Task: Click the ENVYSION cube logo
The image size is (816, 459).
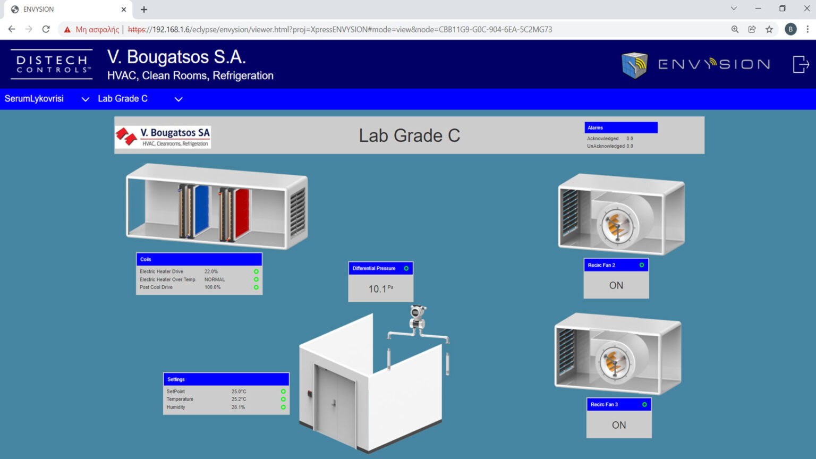Action: point(634,65)
